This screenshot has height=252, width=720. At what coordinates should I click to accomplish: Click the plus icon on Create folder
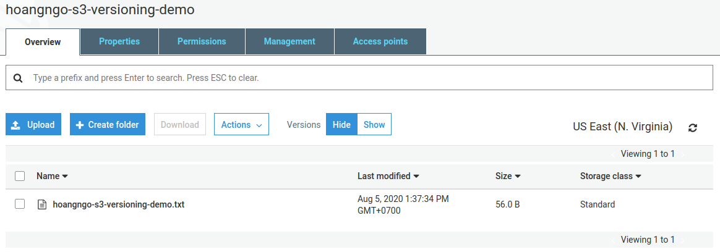tap(80, 125)
